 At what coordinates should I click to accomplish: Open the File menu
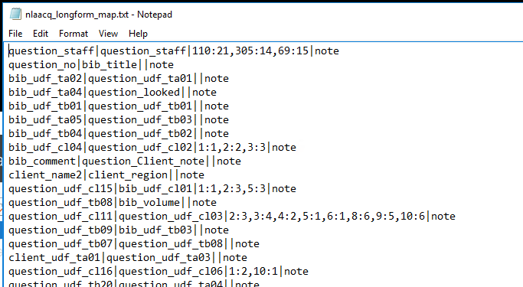[15, 34]
